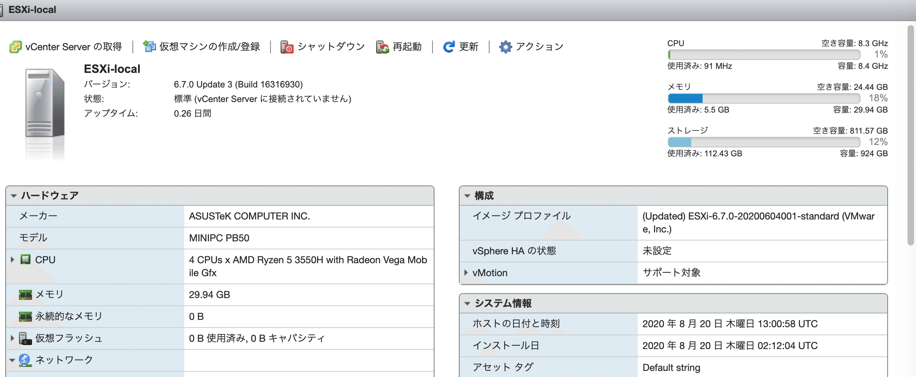916x377 pixels.
Task: Click the メモリ memory module icon
Action: coord(26,294)
